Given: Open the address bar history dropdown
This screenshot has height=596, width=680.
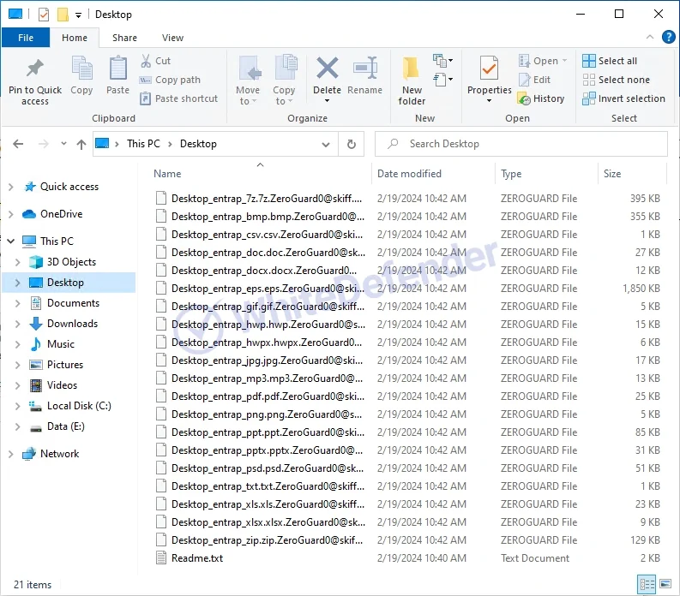Looking at the screenshot, I should click(326, 144).
